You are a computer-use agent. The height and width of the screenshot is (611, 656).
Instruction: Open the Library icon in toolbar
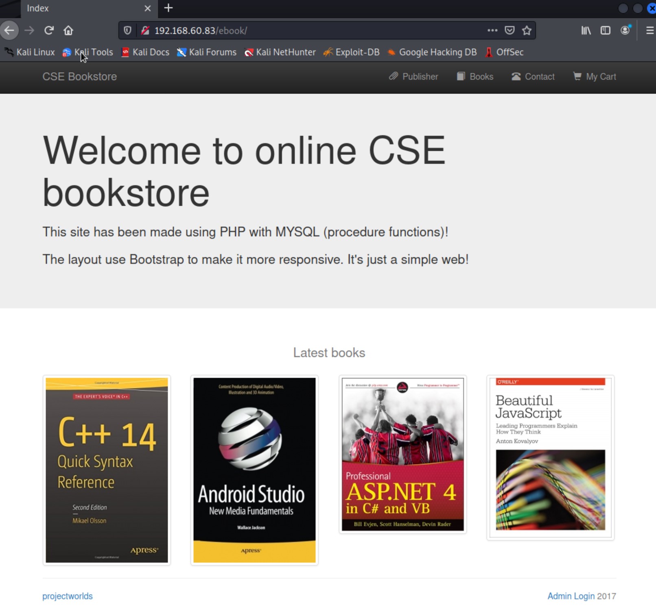point(586,30)
